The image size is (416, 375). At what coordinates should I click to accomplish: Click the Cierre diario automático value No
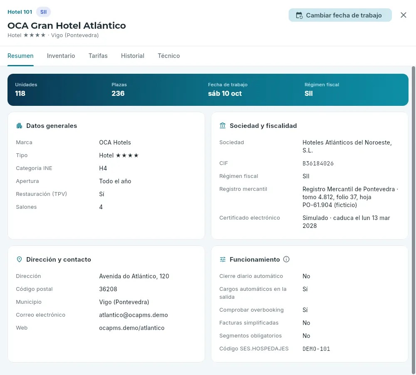click(306, 276)
